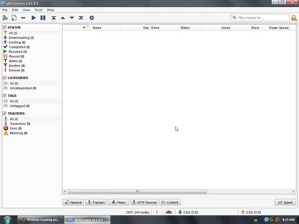Click the lock UI padlock icon
This screenshot has width=299, height=224.
pos(294,18)
